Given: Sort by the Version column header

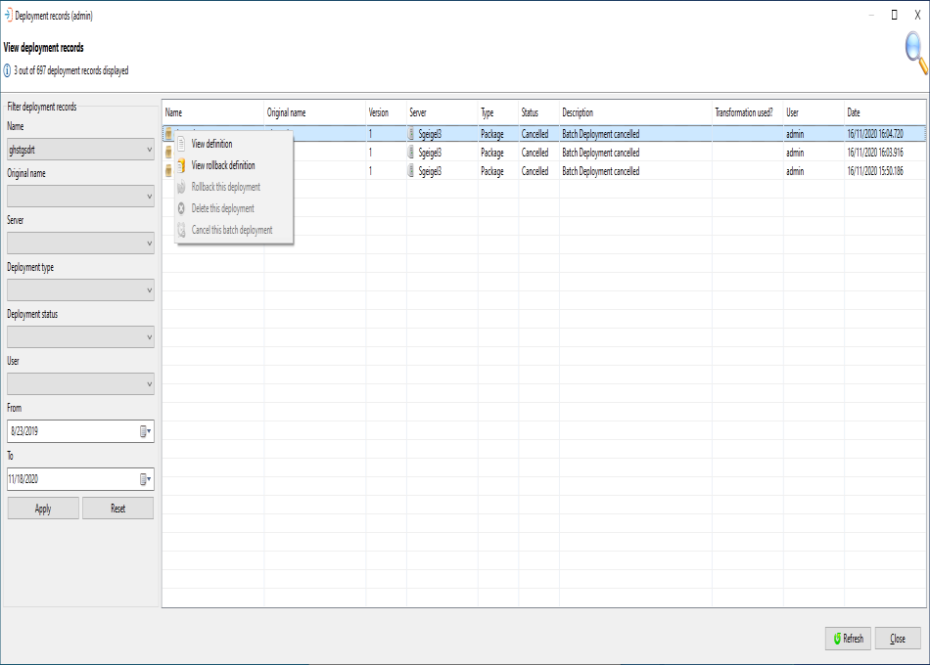Looking at the screenshot, I should tap(386, 112).
